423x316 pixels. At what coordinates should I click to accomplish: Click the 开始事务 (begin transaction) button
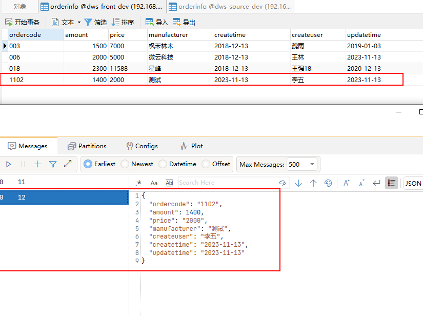(x=22, y=22)
